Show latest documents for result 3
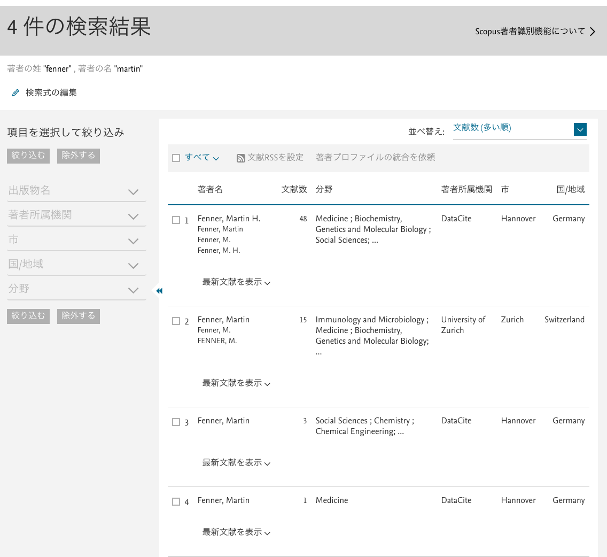Viewport: 607px width, 557px height. coord(236,462)
